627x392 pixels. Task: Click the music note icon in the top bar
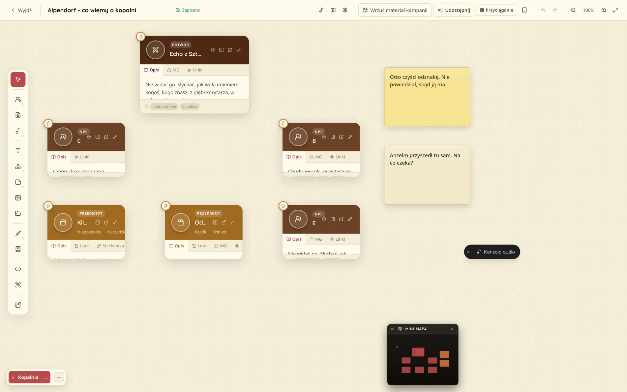[x=321, y=10]
